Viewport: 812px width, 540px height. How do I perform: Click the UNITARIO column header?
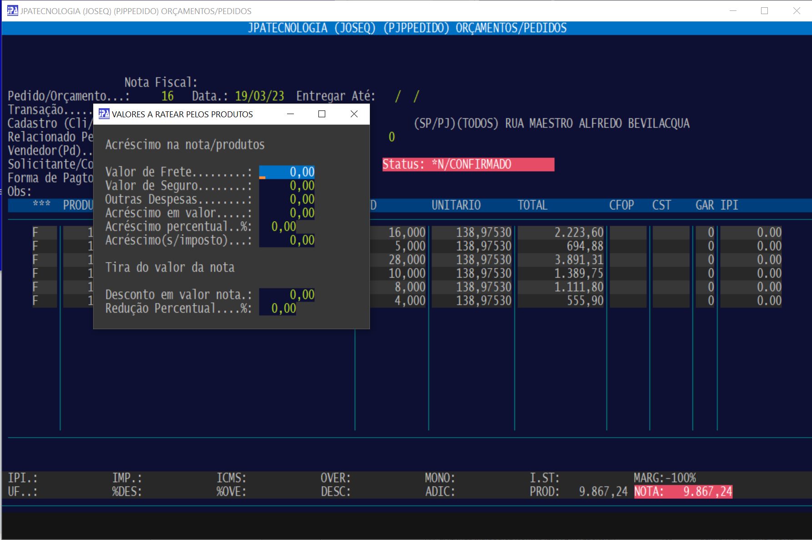pyautogui.click(x=456, y=205)
